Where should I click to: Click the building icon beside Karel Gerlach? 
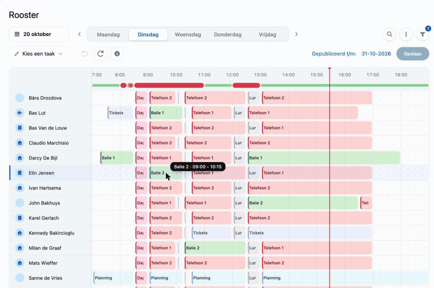[20, 218]
